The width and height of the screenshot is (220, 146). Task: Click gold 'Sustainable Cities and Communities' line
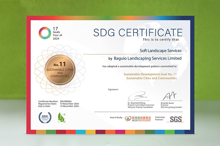click(151, 78)
